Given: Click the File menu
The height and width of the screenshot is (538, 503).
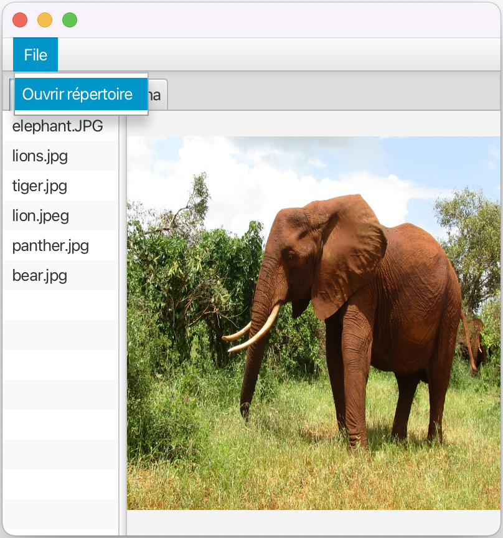Looking at the screenshot, I should pyautogui.click(x=35, y=55).
